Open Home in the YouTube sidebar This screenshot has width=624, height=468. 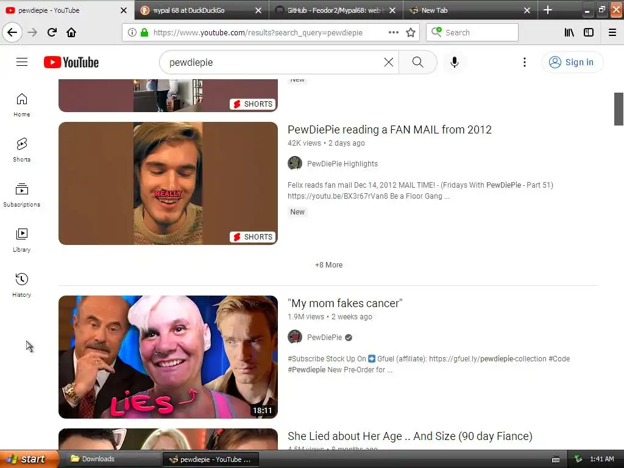[22, 105]
